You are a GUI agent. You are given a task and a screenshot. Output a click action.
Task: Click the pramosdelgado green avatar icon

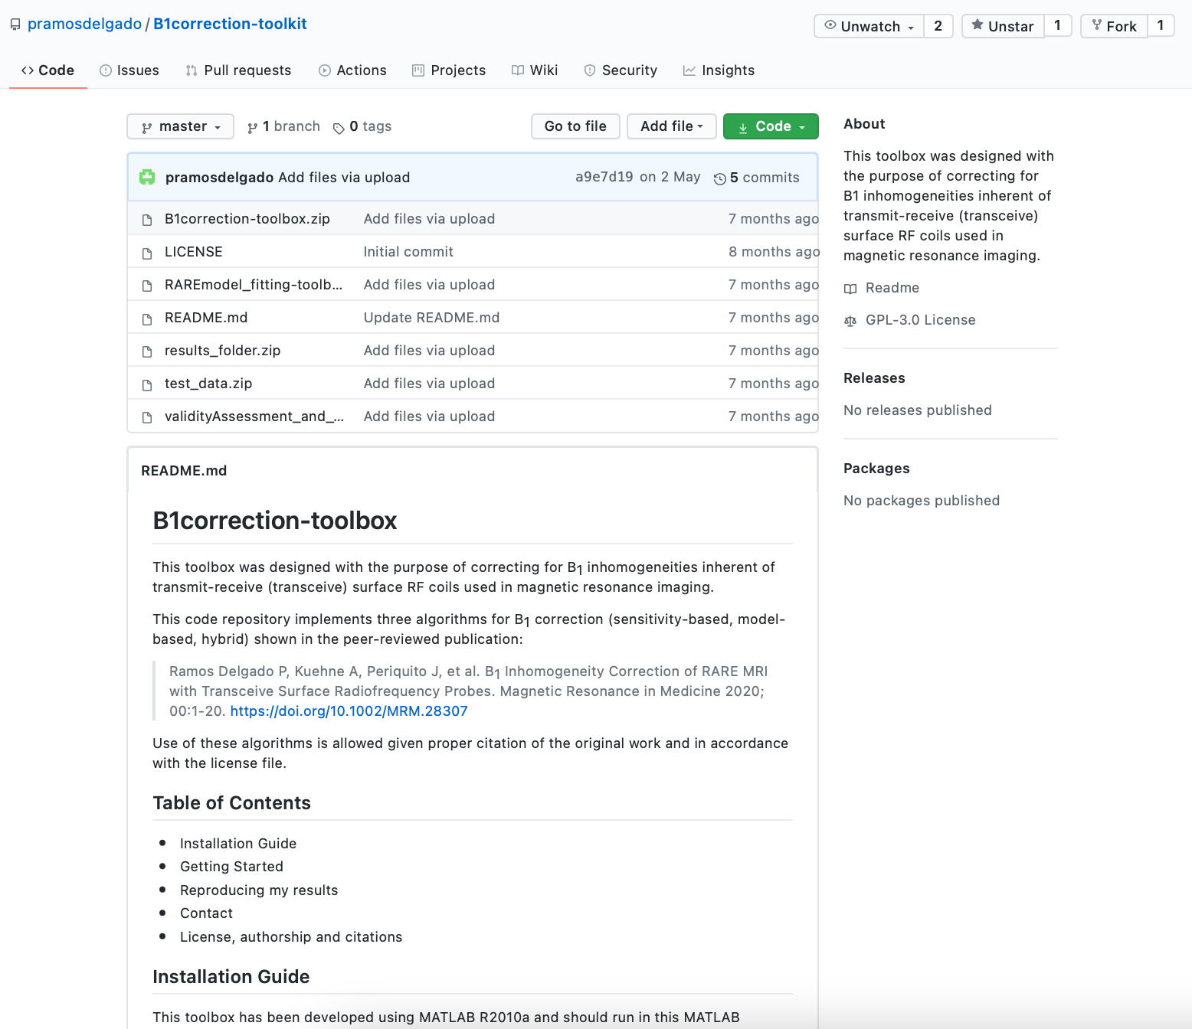click(147, 178)
